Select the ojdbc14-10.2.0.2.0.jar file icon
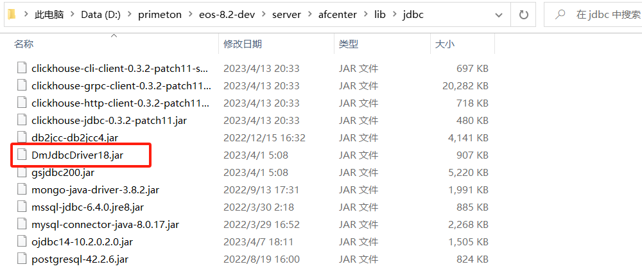642x280 pixels. (x=22, y=241)
